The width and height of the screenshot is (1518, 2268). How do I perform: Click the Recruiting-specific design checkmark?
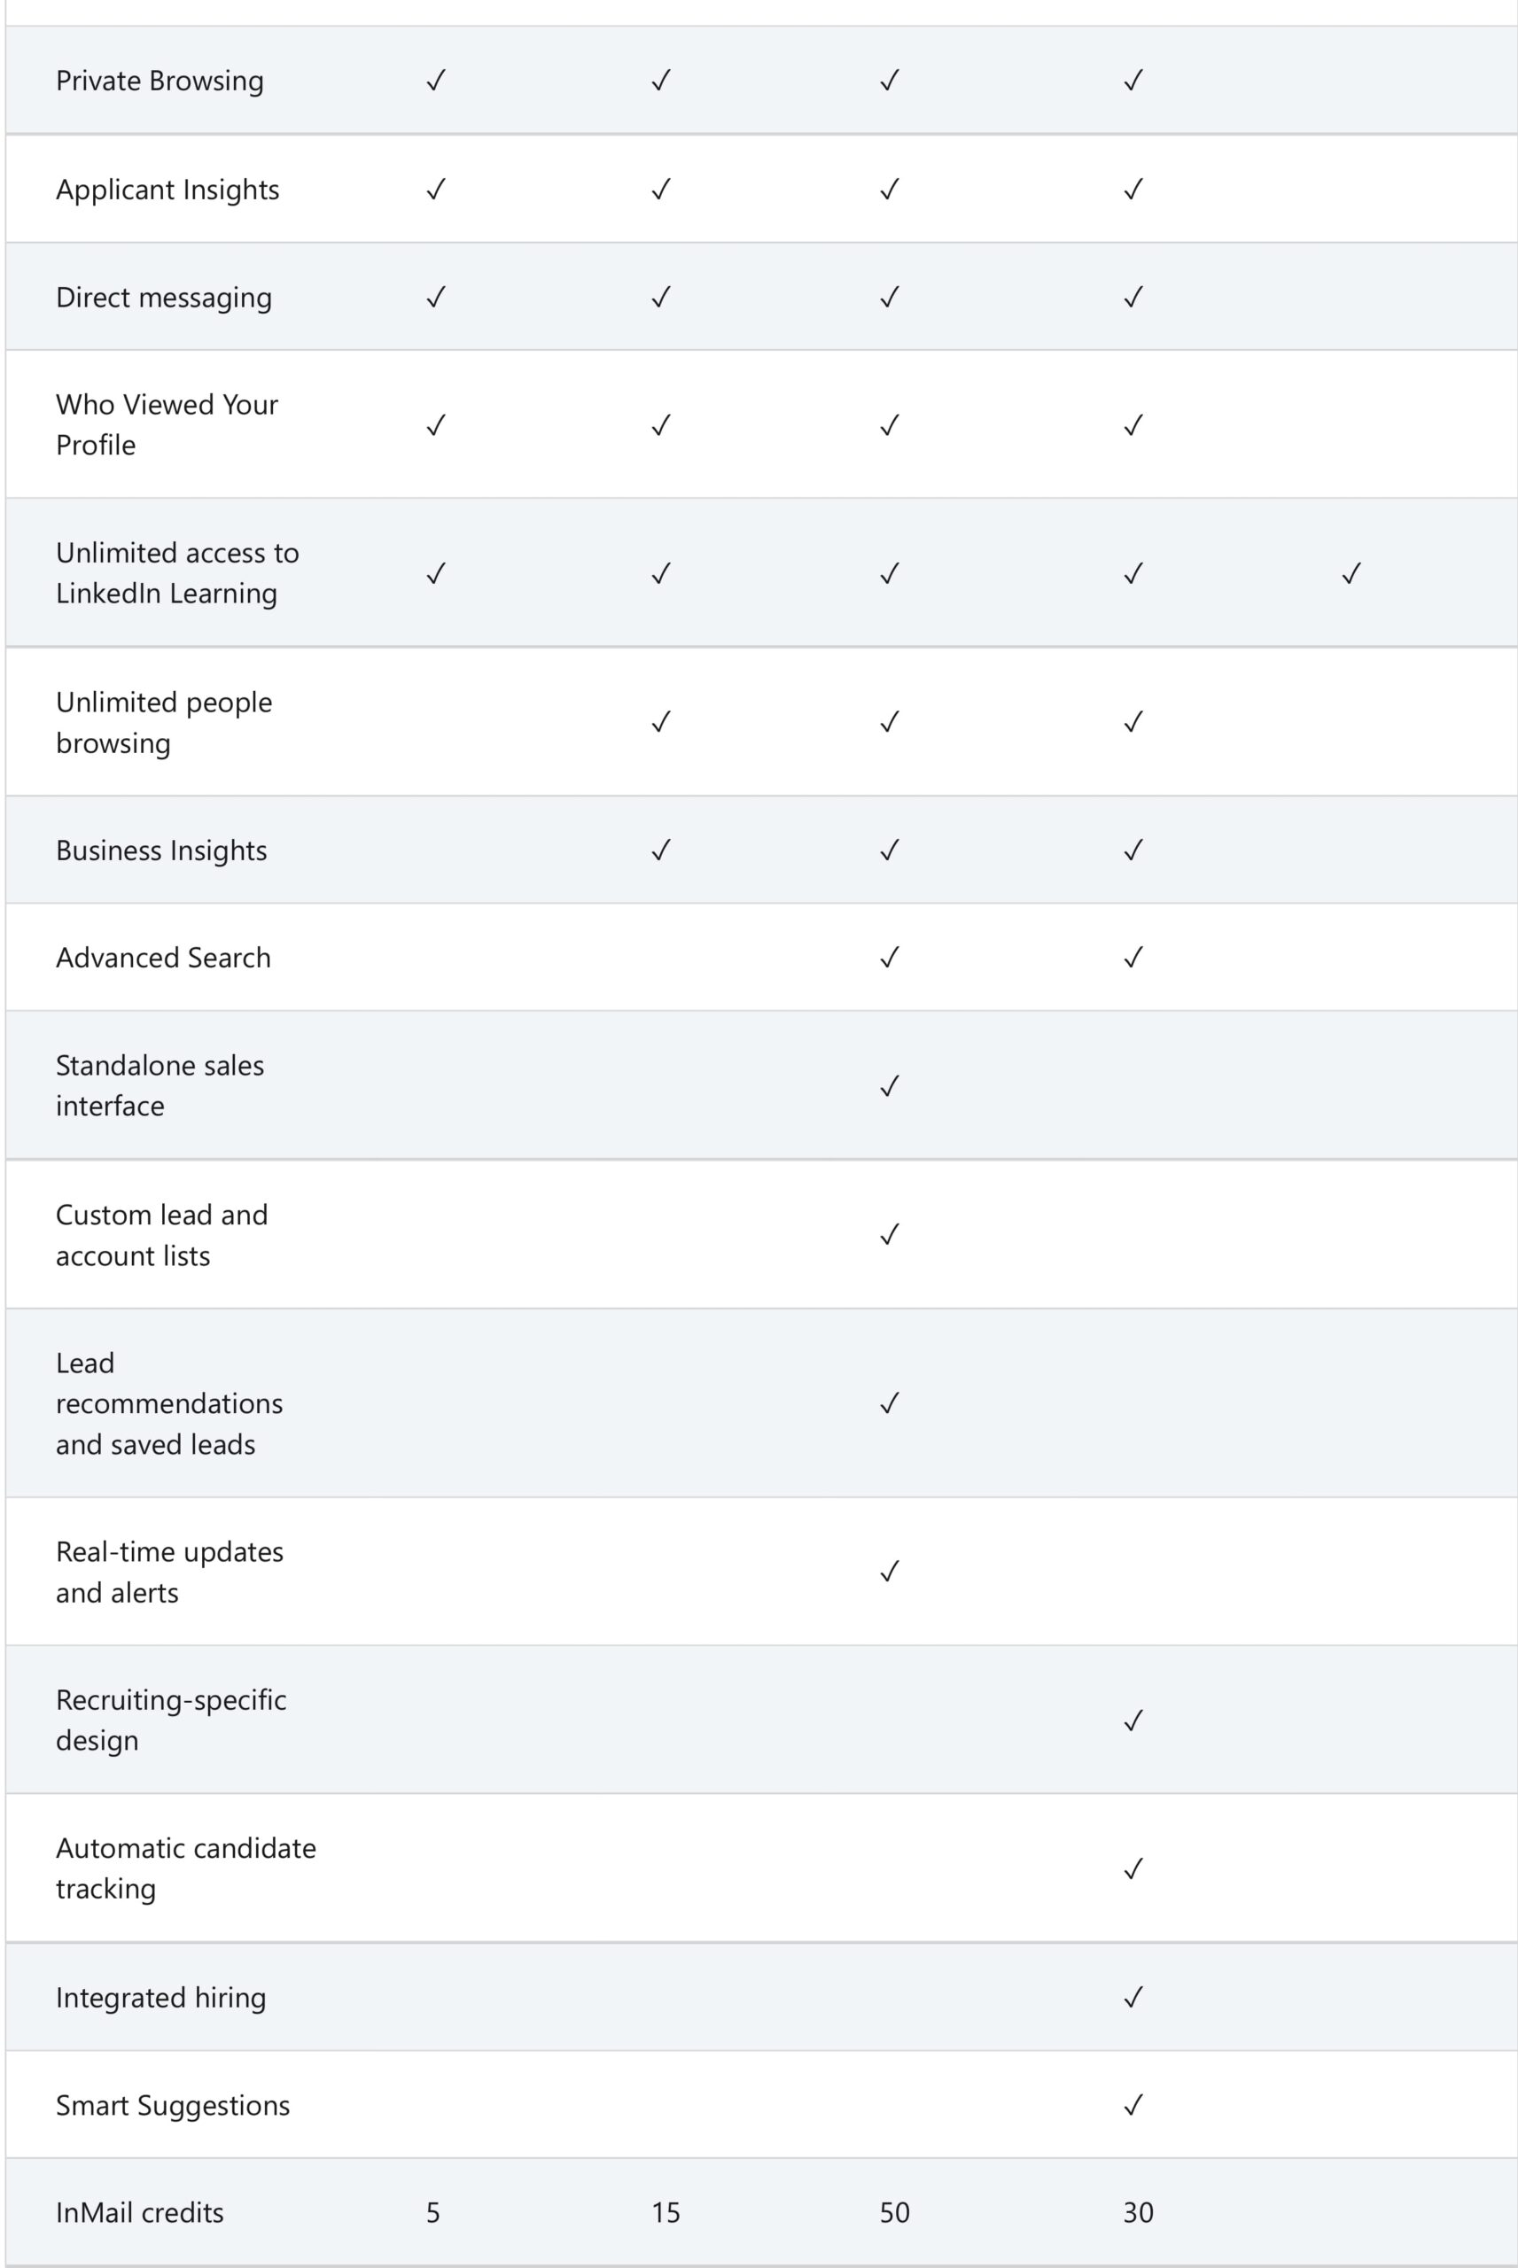click(x=1133, y=1720)
